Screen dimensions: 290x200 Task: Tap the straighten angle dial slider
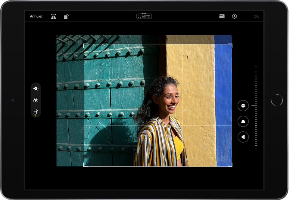(x=256, y=106)
